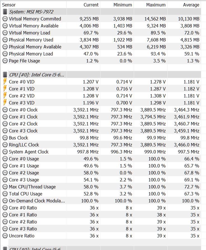Click the chip icon beside CPU [#0]: Intel Core i5-6...
206x250 pixels.
pos(5,75)
